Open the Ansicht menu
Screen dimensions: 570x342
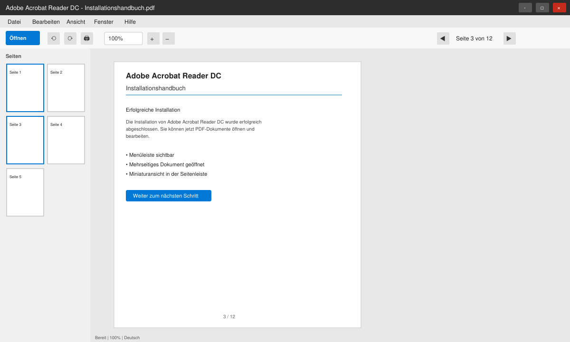tap(76, 22)
